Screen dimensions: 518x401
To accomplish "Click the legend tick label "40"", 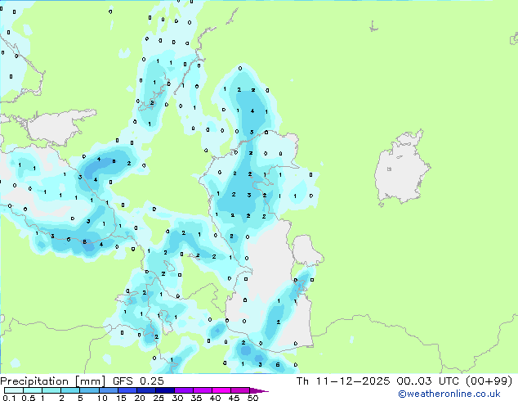I will 215,398.
